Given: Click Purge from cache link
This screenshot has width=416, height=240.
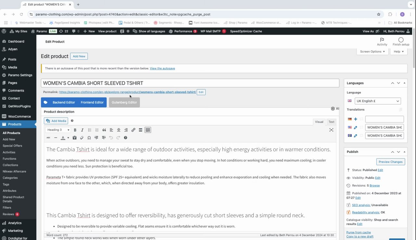Looking at the screenshot, I should pos(358,232).
